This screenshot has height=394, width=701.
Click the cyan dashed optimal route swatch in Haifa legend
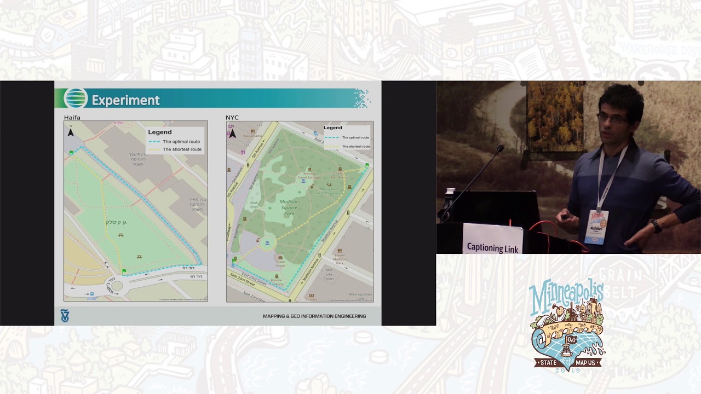(154, 142)
